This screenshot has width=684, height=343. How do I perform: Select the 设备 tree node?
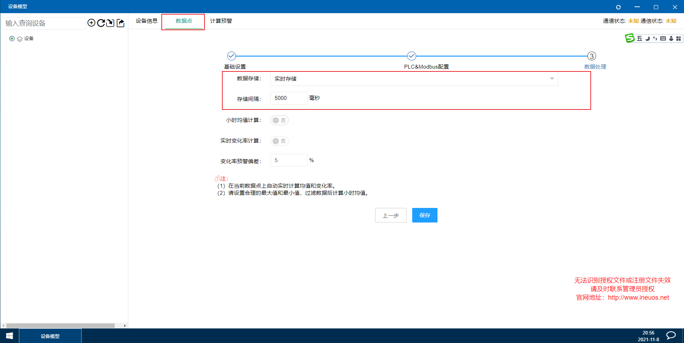pyautogui.click(x=29, y=39)
